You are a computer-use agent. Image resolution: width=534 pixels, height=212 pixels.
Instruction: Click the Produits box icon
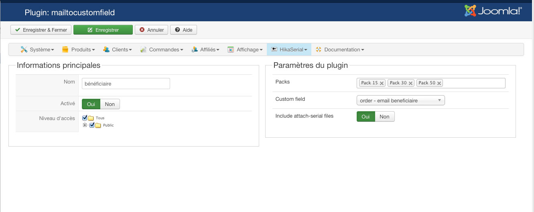coord(65,49)
